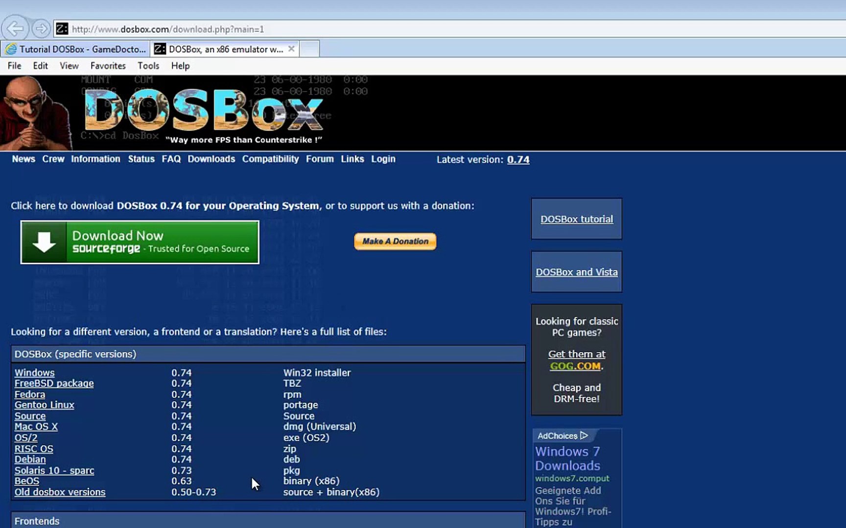Image resolution: width=846 pixels, height=528 pixels.
Task: Open the Help menu
Action: click(x=179, y=65)
